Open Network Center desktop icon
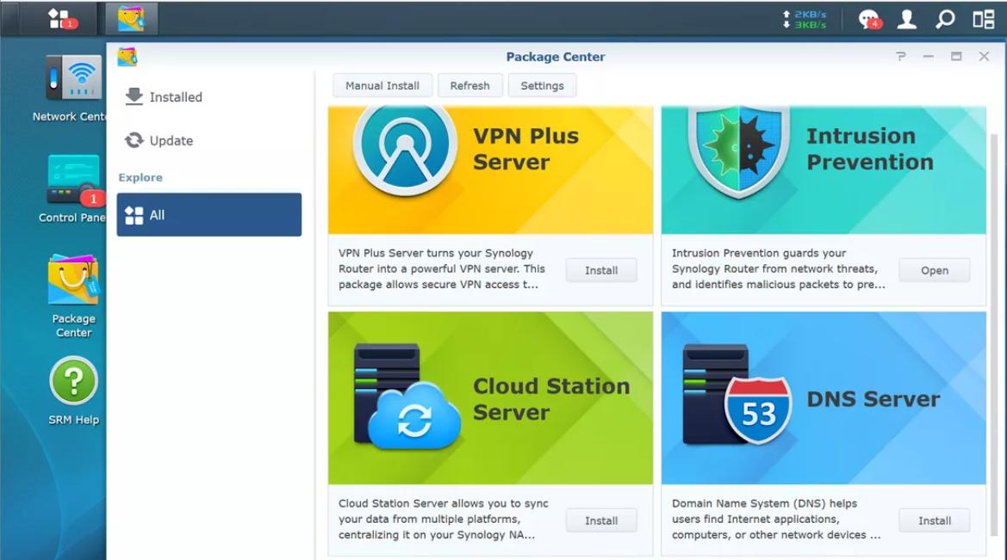This screenshot has width=1007, height=560. click(72, 89)
